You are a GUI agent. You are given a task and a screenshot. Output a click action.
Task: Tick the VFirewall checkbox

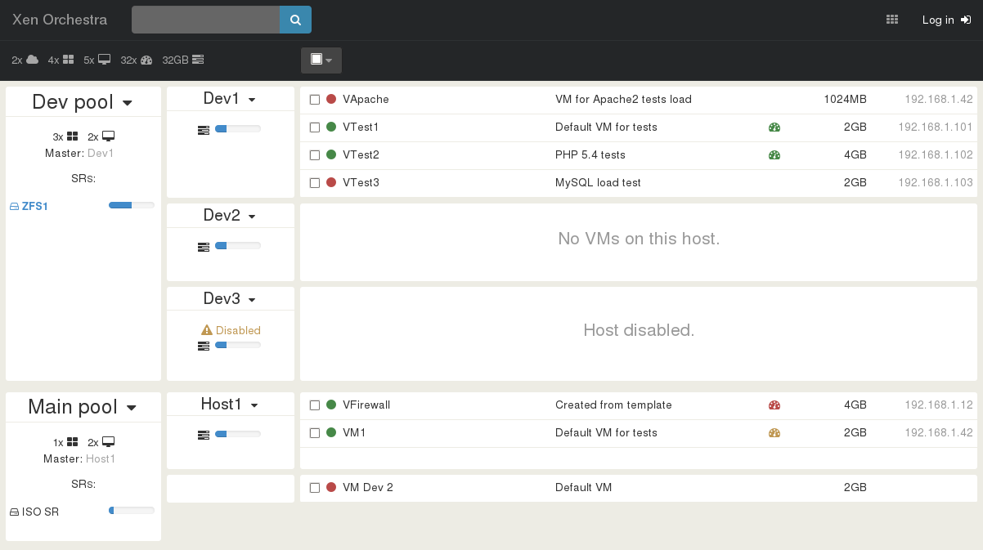coord(315,405)
